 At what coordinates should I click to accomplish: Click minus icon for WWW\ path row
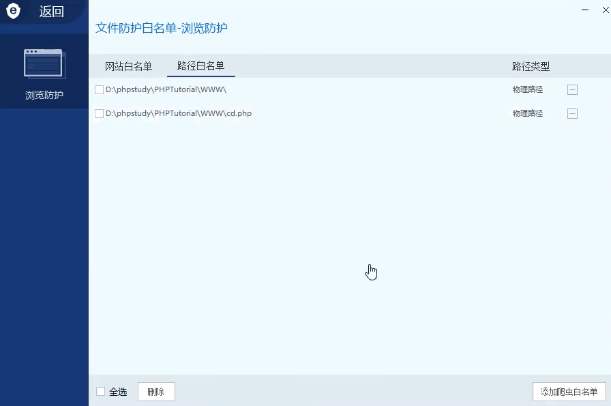click(x=572, y=89)
